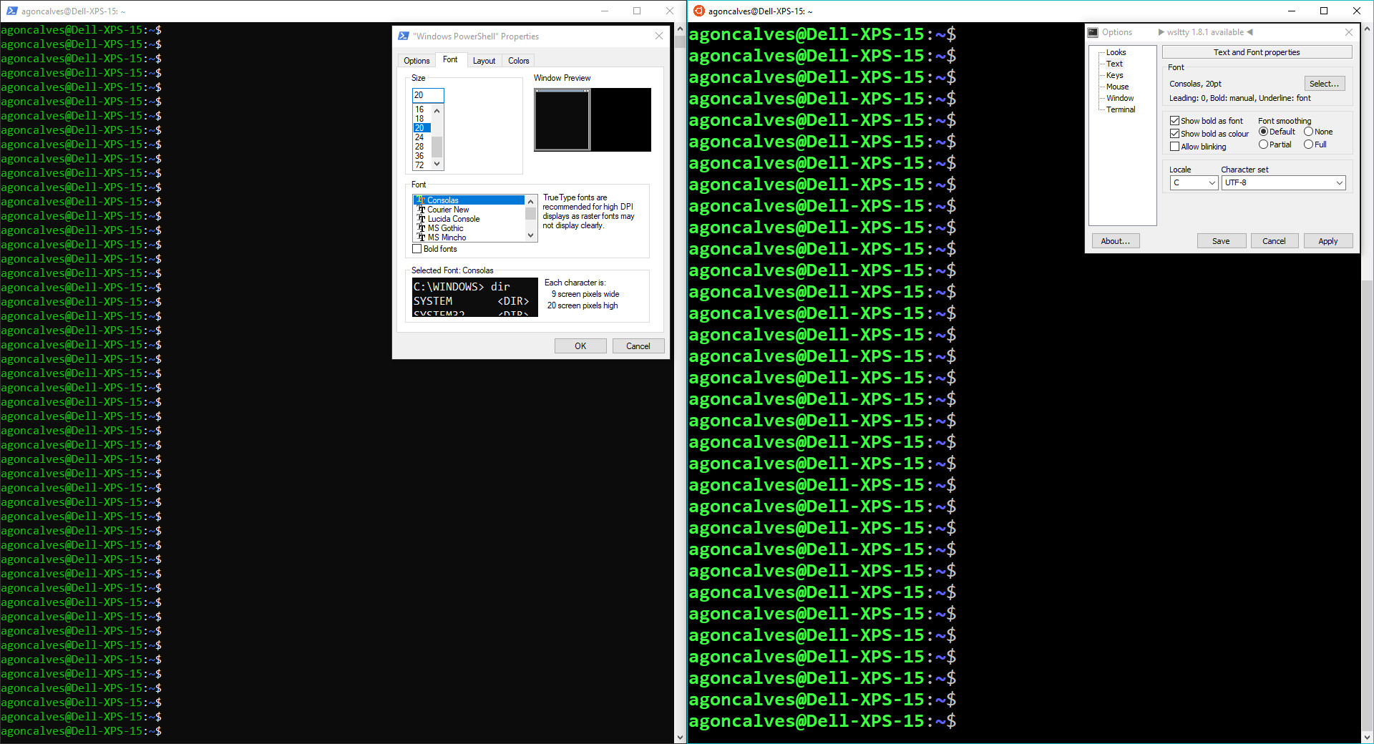Select Keys in the options tree
Image resolution: width=1374 pixels, height=744 pixels.
[x=1114, y=75]
